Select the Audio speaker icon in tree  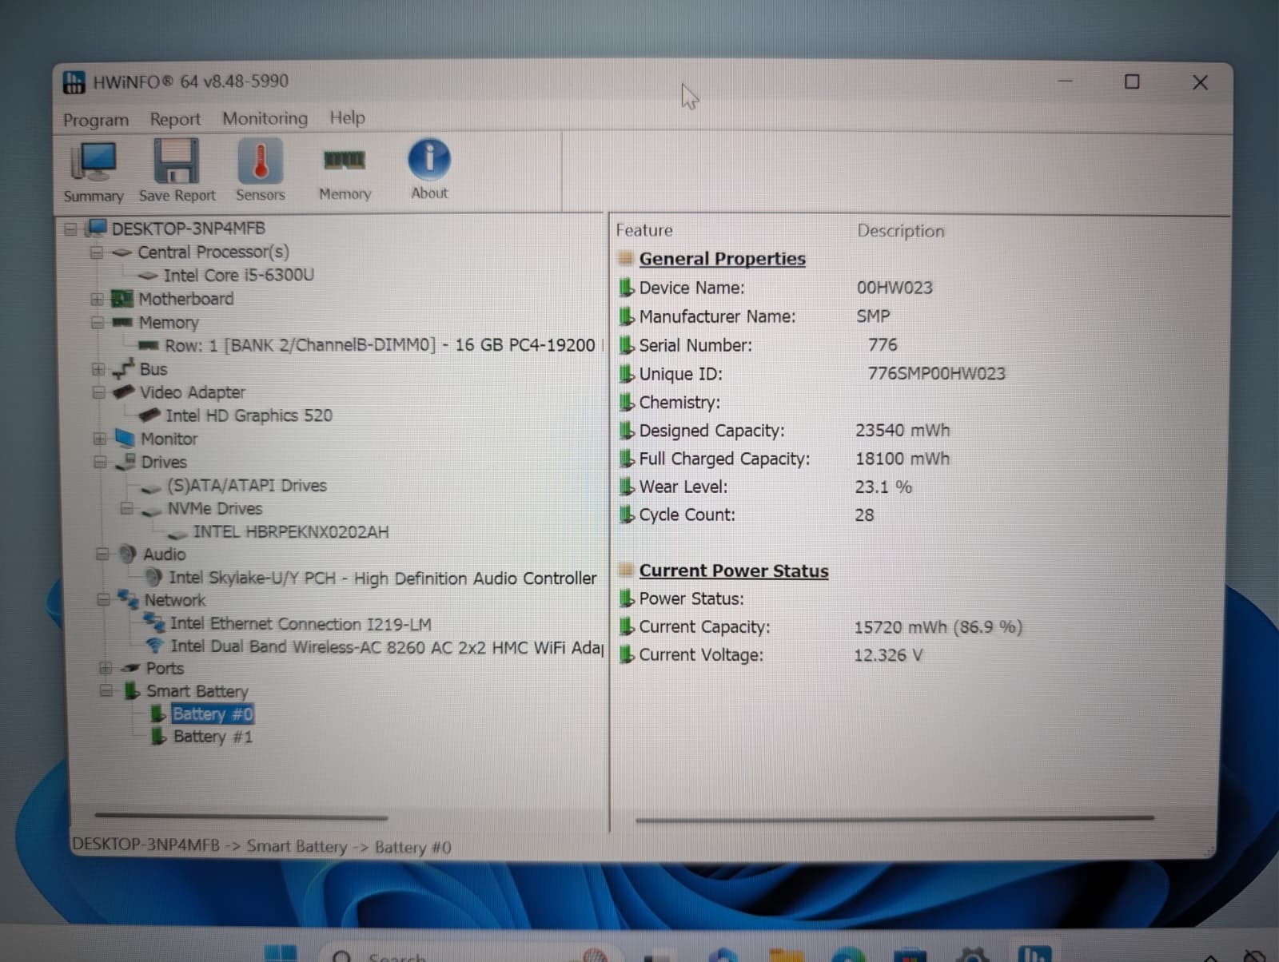coord(128,554)
